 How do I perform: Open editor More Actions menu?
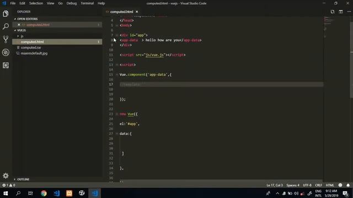[x=349, y=12]
